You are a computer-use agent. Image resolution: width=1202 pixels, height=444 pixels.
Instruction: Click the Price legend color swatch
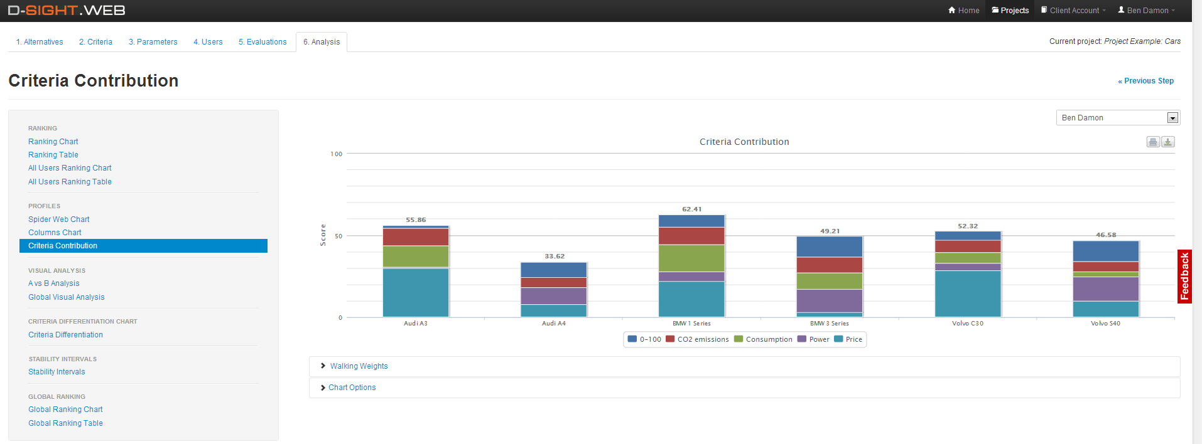click(x=838, y=339)
